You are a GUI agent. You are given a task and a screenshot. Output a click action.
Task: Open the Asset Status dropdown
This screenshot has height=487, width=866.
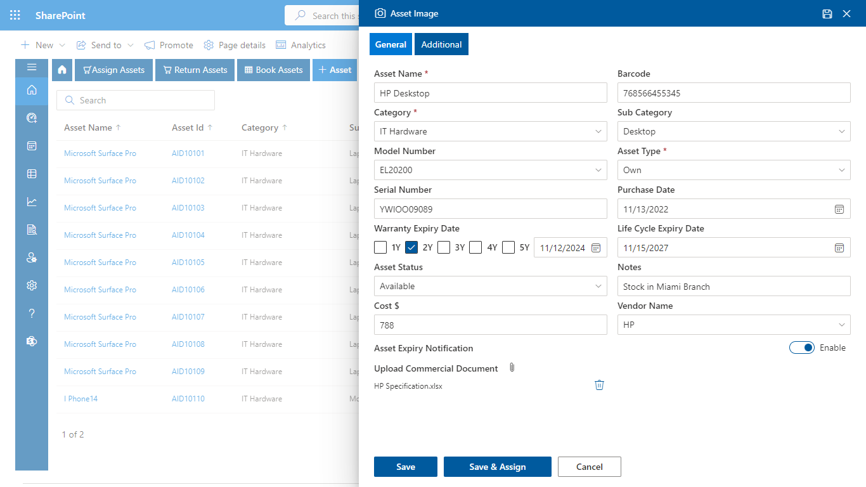tap(597, 286)
